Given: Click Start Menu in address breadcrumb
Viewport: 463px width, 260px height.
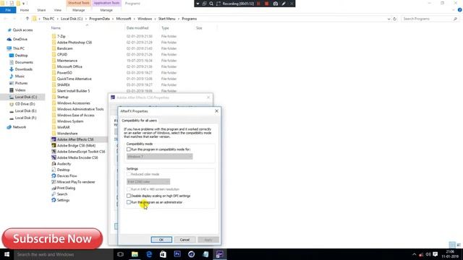Looking at the screenshot, I should coord(166,19).
